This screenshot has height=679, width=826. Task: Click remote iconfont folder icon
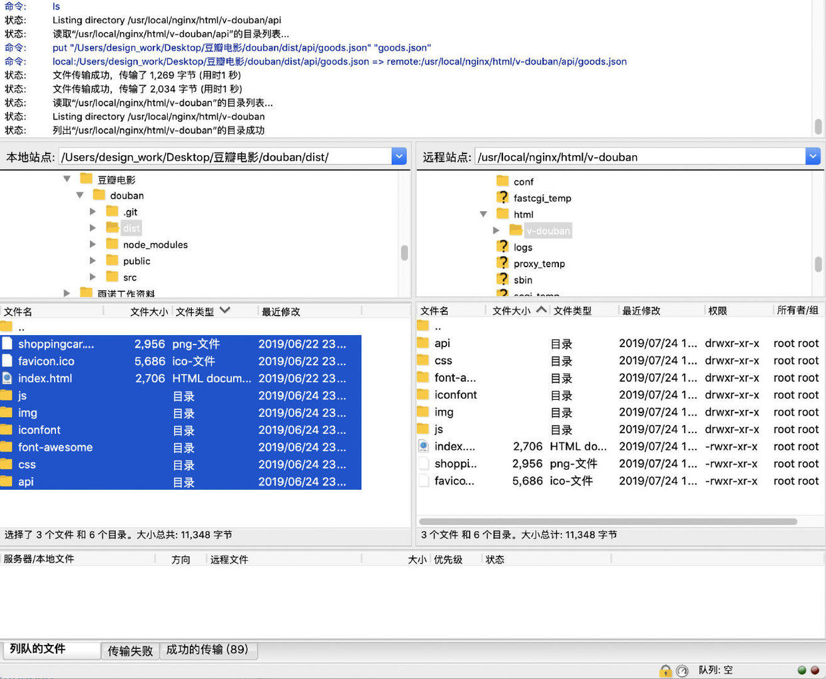(x=423, y=394)
